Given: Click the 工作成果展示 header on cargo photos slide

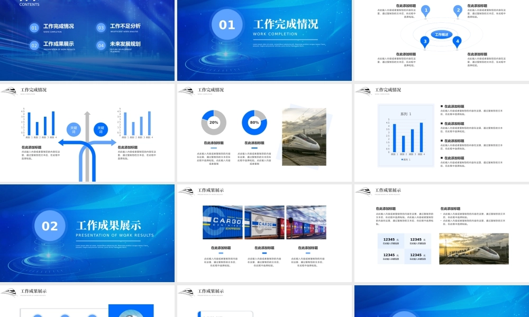Looking at the screenshot, I should click(x=211, y=190).
